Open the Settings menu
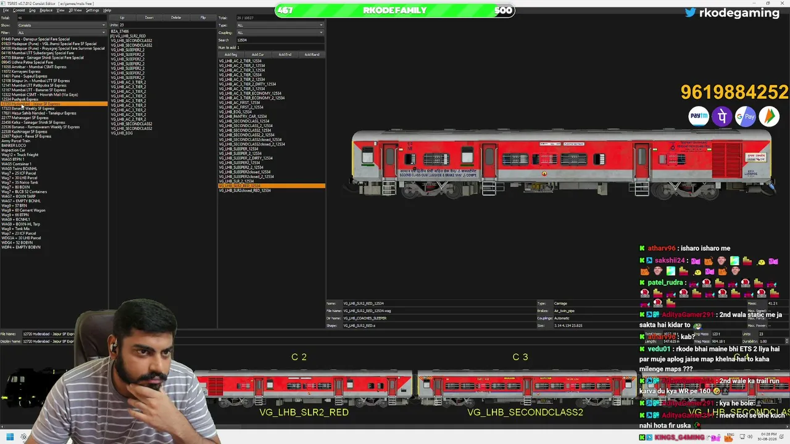Image resolution: width=790 pixels, height=444 pixels. pyautogui.click(x=92, y=10)
